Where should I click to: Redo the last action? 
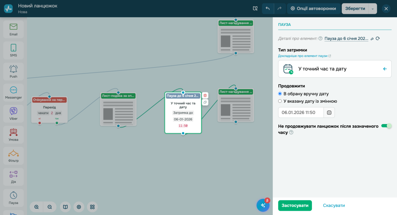tap(280, 9)
